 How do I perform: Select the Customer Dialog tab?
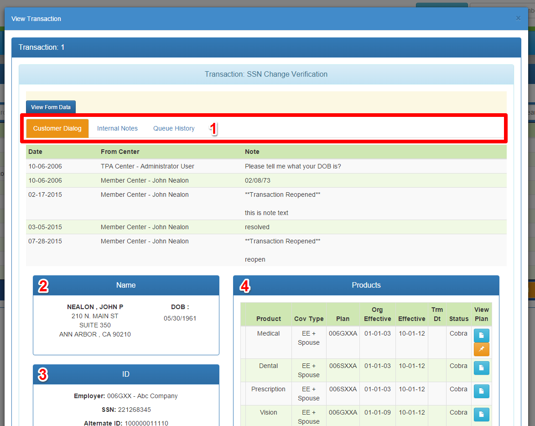pos(57,128)
